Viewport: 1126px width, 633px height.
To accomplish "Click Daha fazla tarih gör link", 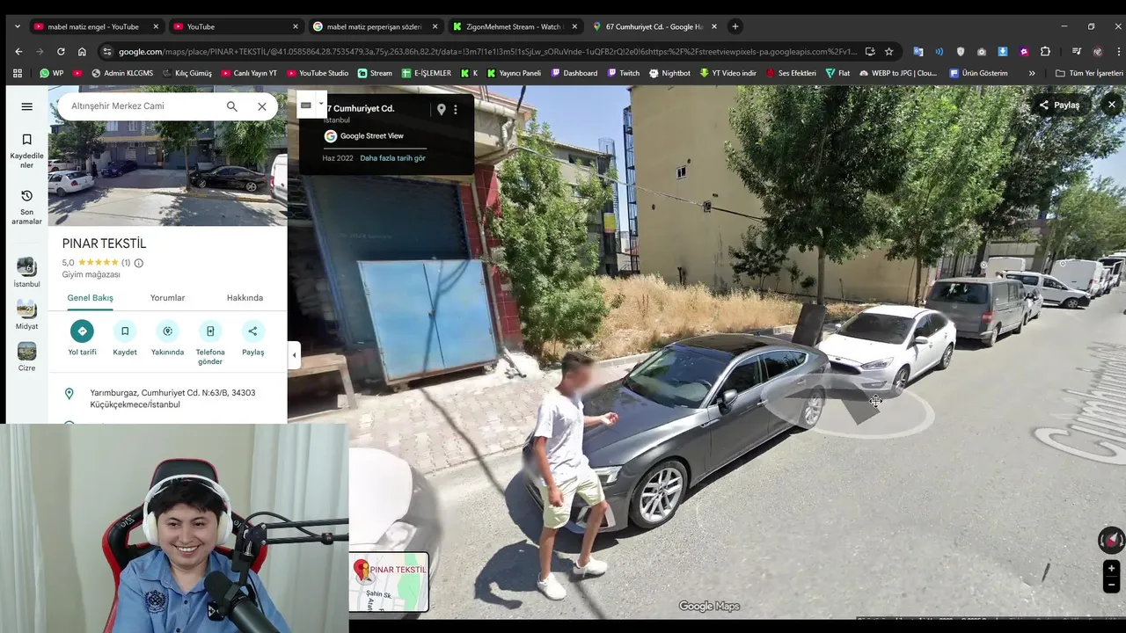I will (392, 158).
